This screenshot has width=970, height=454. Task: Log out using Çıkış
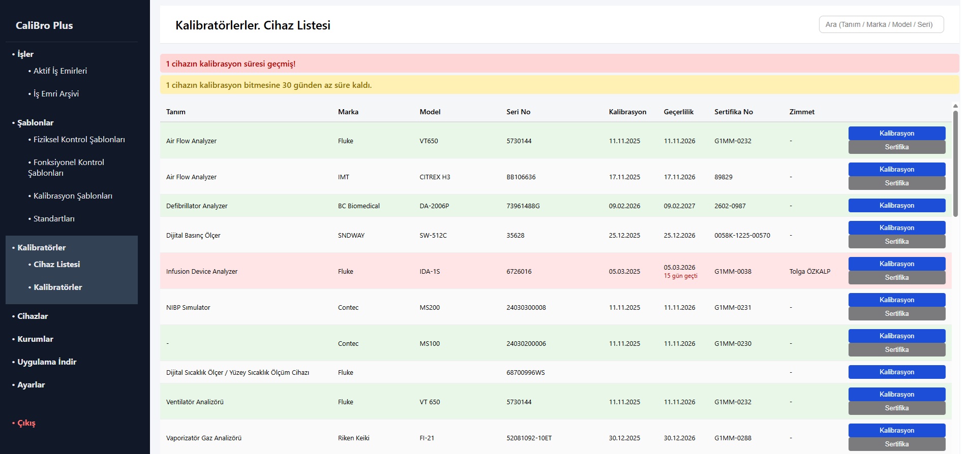pyautogui.click(x=26, y=423)
